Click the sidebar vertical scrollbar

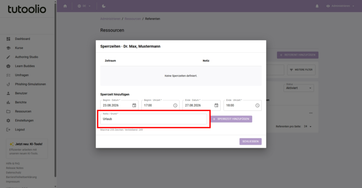coord(55,90)
